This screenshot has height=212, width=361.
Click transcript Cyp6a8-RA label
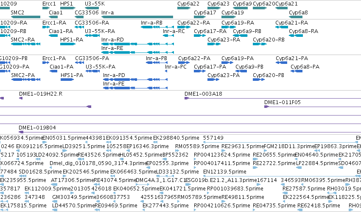coord(303,31)
